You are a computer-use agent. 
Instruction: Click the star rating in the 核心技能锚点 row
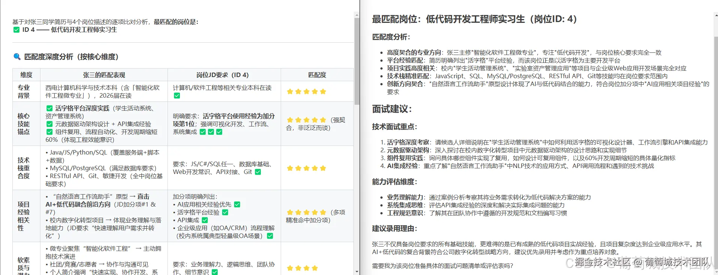[x=307, y=120]
